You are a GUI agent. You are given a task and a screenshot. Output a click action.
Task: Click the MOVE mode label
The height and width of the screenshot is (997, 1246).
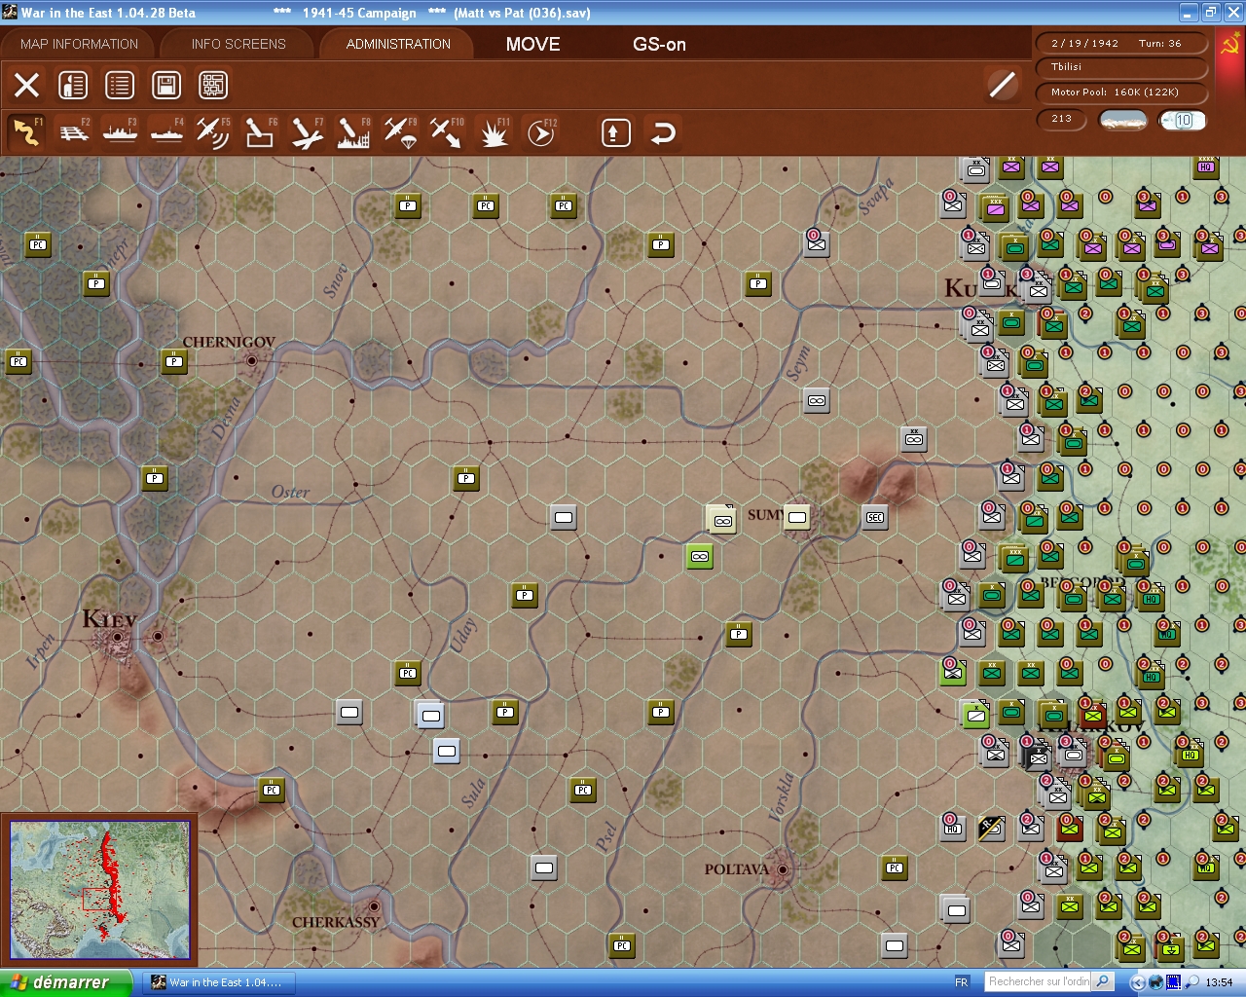click(x=533, y=44)
